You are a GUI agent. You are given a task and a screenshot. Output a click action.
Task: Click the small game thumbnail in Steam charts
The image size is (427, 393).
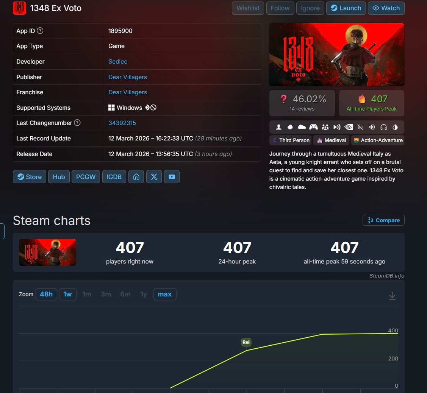tap(47, 252)
